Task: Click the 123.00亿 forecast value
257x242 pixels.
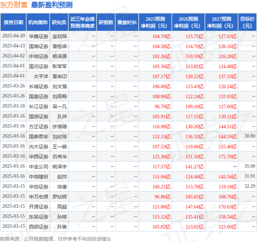Action: tap(228, 227)
